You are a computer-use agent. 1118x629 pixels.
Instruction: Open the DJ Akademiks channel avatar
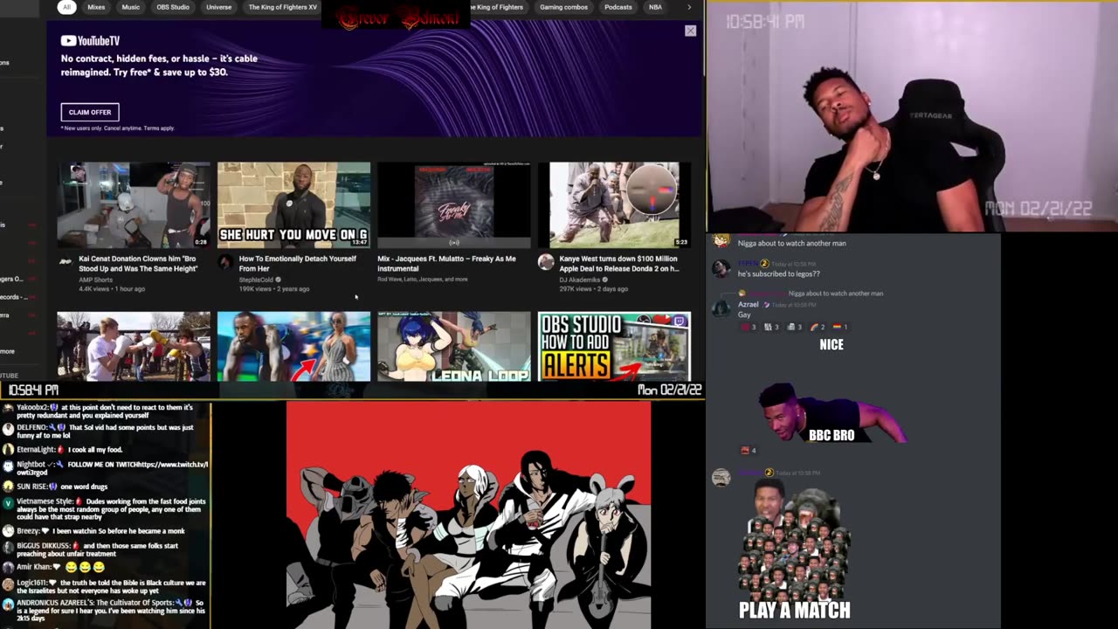546,262
